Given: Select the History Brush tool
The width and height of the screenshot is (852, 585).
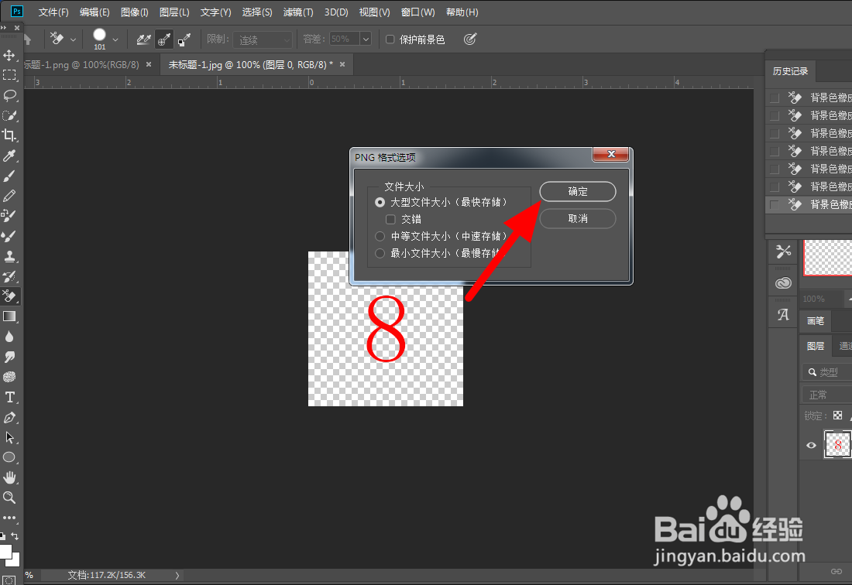Looking at the screenshot, I should [x=9, y=276].
